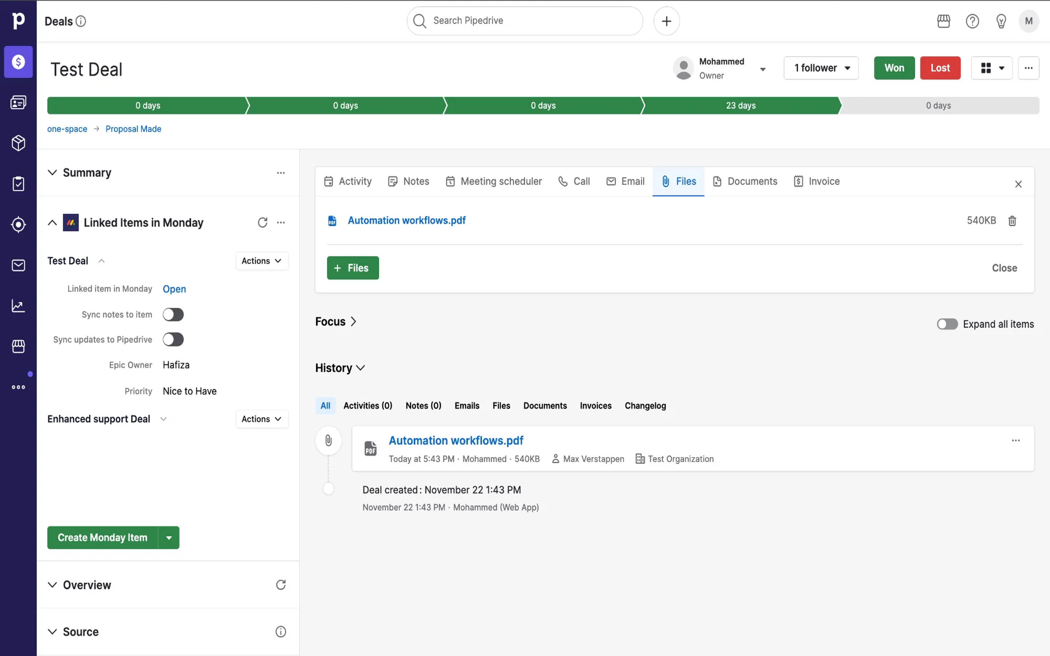Open Actions dropdown for Enhanced support Deal
This screenshot has width=1050, height=656.
click(x=262, y=419)
